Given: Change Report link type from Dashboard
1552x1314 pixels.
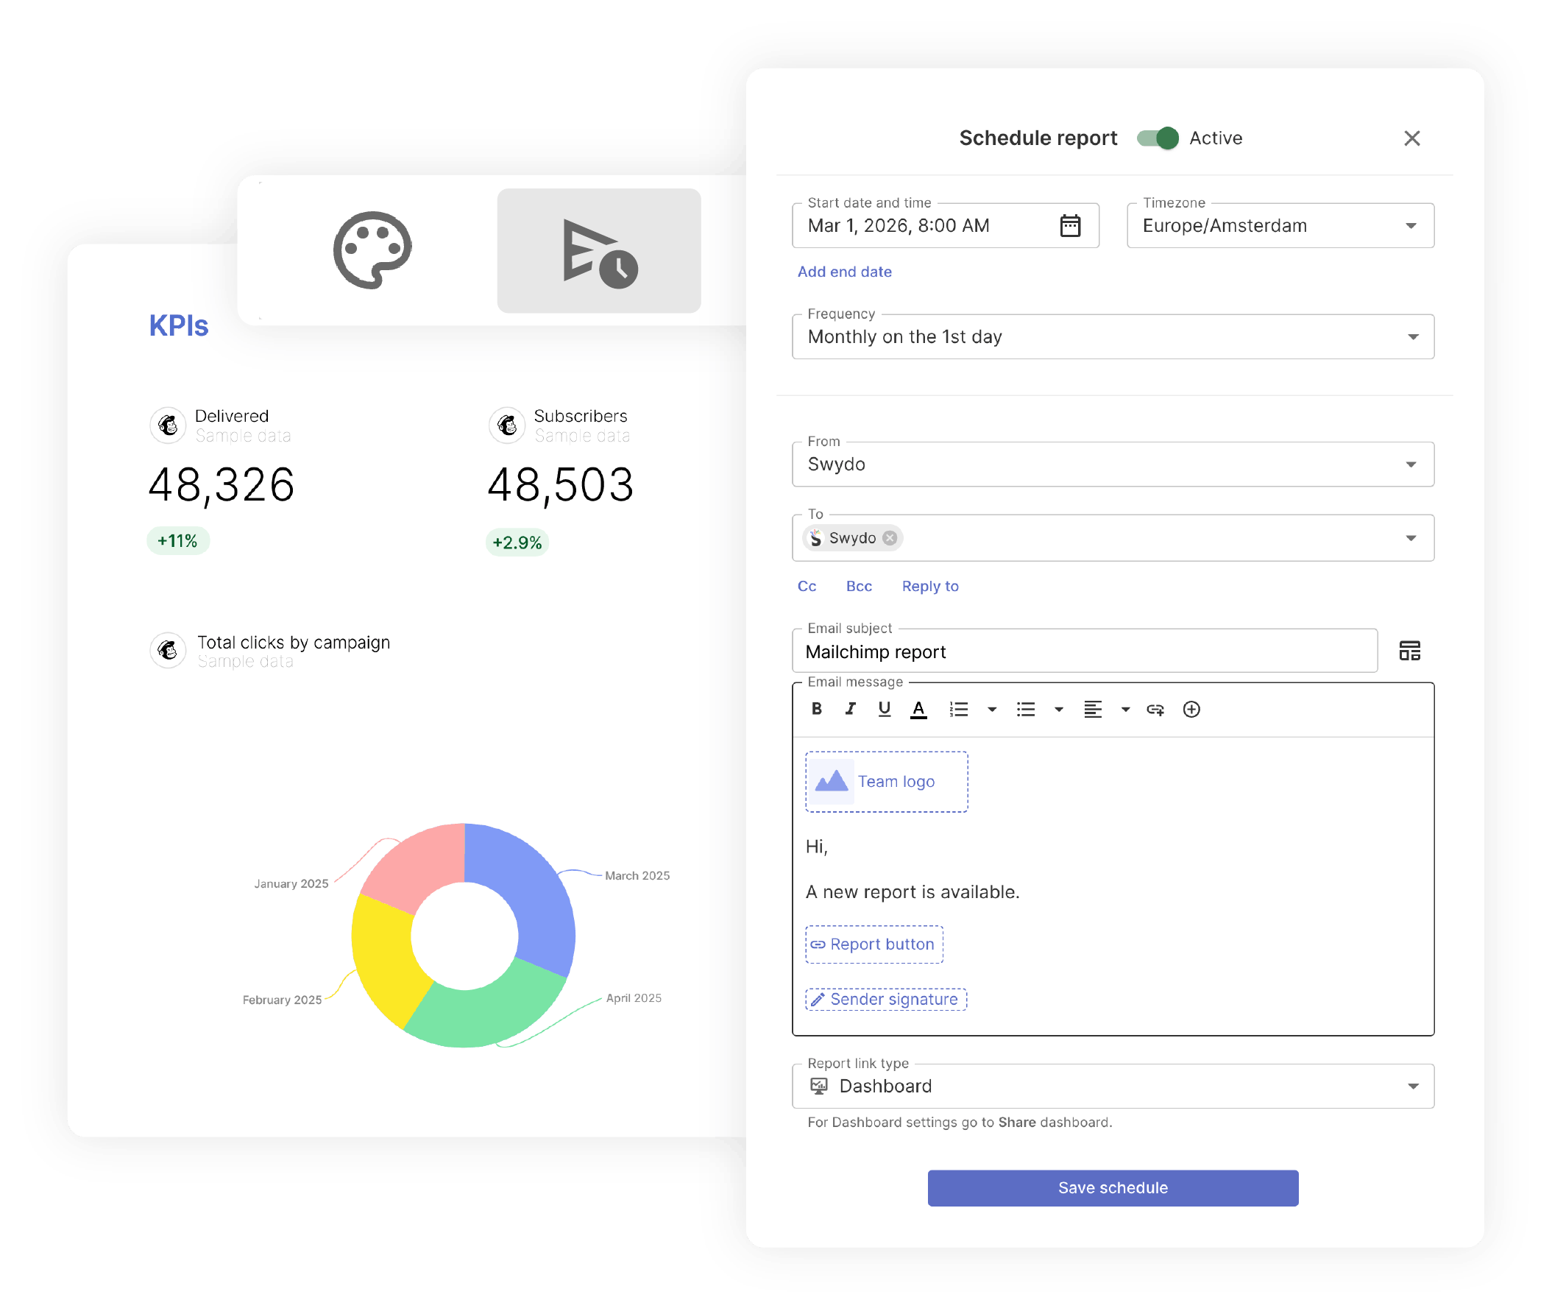Looking at the screenshot, I should 1412,1085.
